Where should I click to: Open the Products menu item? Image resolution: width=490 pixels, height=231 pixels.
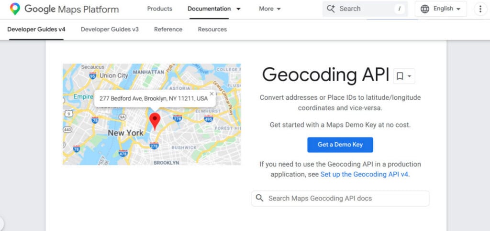pos(160,9)
